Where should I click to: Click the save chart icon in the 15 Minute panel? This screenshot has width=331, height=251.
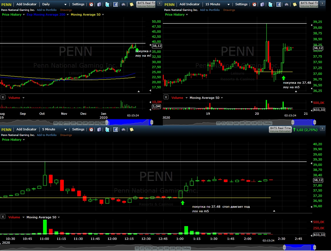coord(262,4)
